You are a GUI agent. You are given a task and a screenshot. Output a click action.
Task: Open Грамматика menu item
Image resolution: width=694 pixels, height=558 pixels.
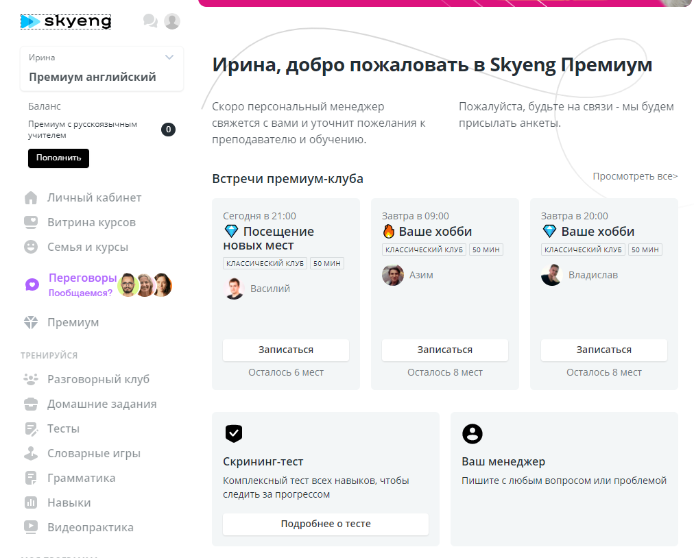coord(82,478)
